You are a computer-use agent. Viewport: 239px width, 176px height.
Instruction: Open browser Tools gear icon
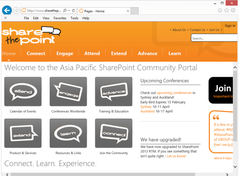tap(233, 10)
